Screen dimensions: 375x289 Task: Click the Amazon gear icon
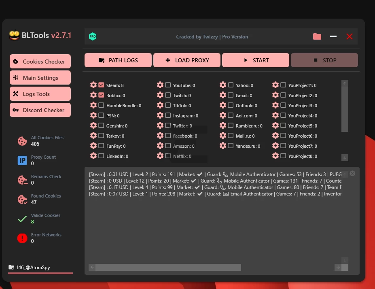click(160, 145)
